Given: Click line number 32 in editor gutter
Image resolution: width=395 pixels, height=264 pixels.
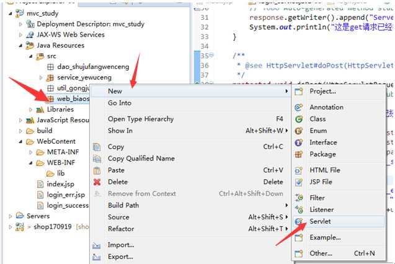Looking at the screenshot, I should coord(205,27).
